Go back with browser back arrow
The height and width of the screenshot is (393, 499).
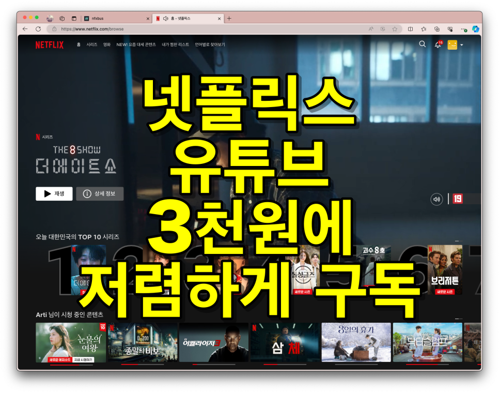(x=25, y=29)
